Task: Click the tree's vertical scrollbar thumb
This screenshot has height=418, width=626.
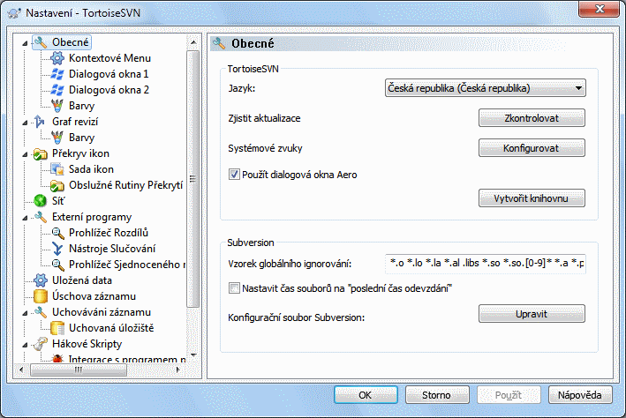Action: pyautogui.click(x=193, y=179)
